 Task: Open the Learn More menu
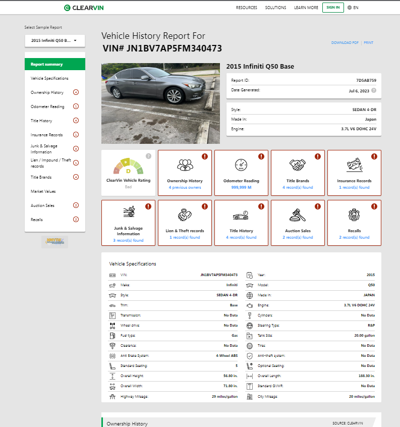point(306,8)
